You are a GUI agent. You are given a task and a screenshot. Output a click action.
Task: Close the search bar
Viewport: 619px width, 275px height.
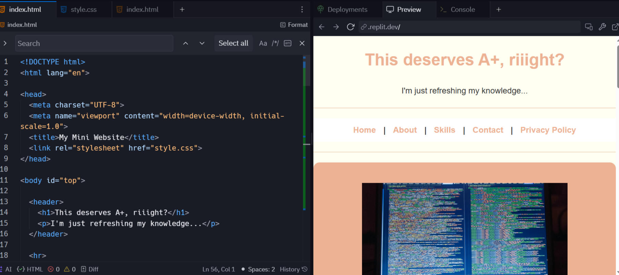click(302, 43)
